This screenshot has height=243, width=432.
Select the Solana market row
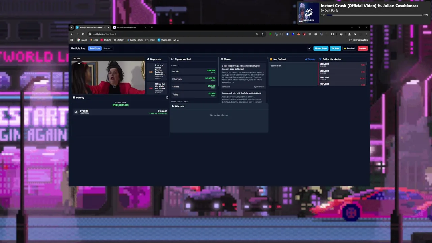point(194,87)
